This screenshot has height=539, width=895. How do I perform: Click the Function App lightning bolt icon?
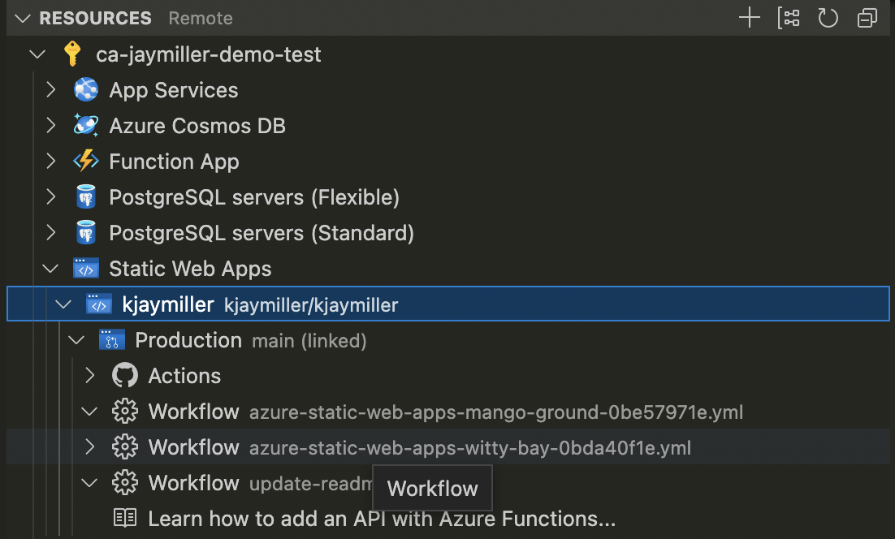click(x=86, y=162)
